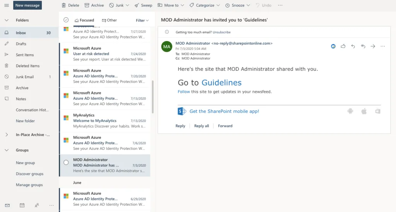Open the Deleted Items folder
Viewport: 396px width, 212px height.
pos(29,66)
